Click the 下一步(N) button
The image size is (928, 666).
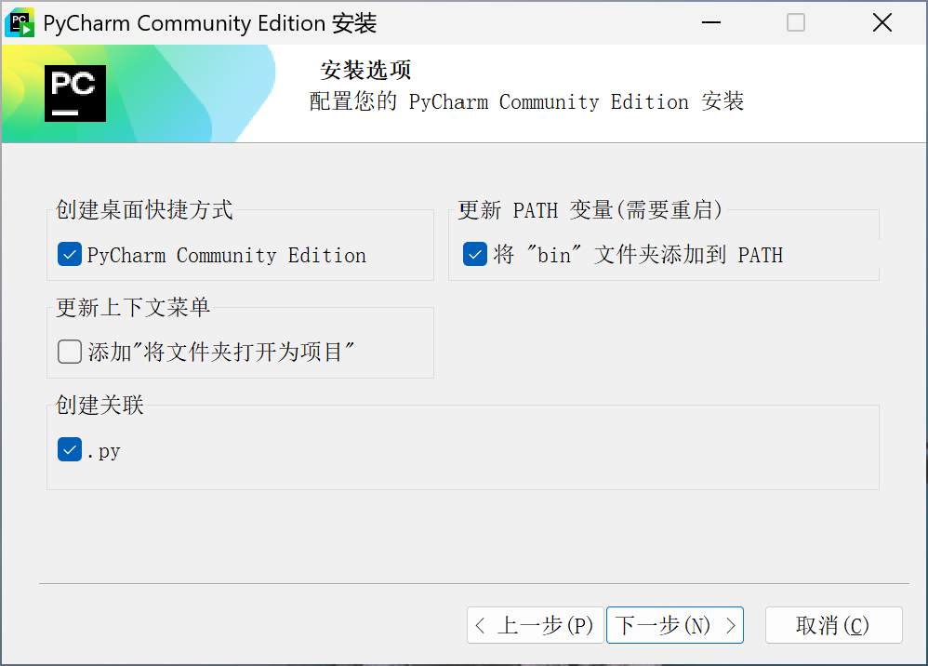(674, 625)
